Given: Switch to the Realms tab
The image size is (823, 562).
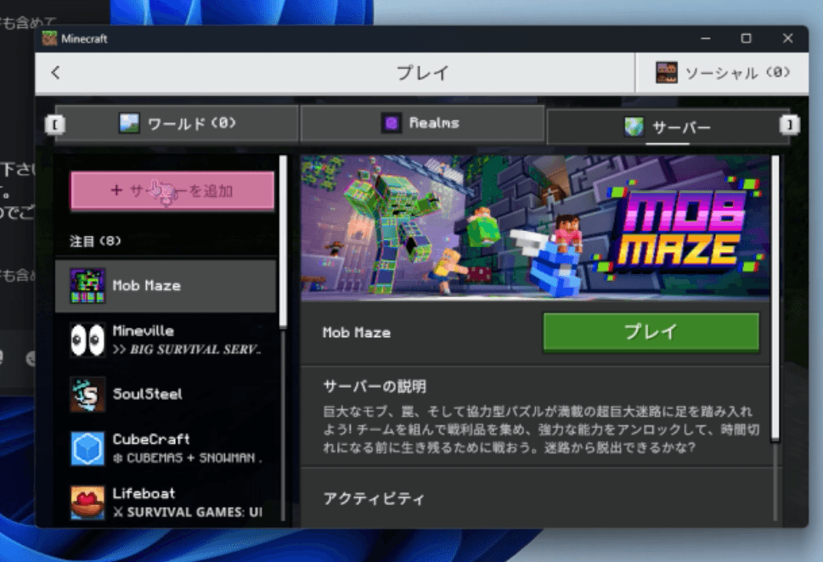Looking at the screenshot, I should [x=422, y=123].
